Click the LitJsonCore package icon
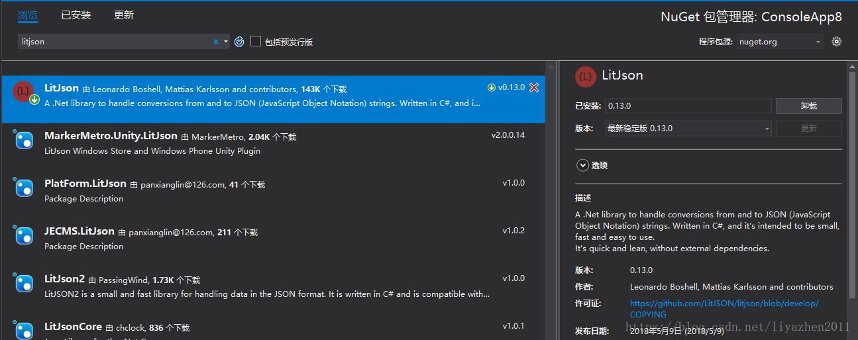This screenshot has height=340, width=858. 24,330
